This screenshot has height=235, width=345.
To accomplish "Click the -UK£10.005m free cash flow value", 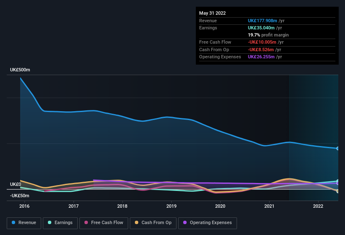I will coord(262,42).
